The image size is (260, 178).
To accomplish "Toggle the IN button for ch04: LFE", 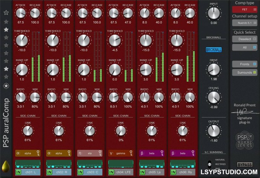I will point(111,172).
